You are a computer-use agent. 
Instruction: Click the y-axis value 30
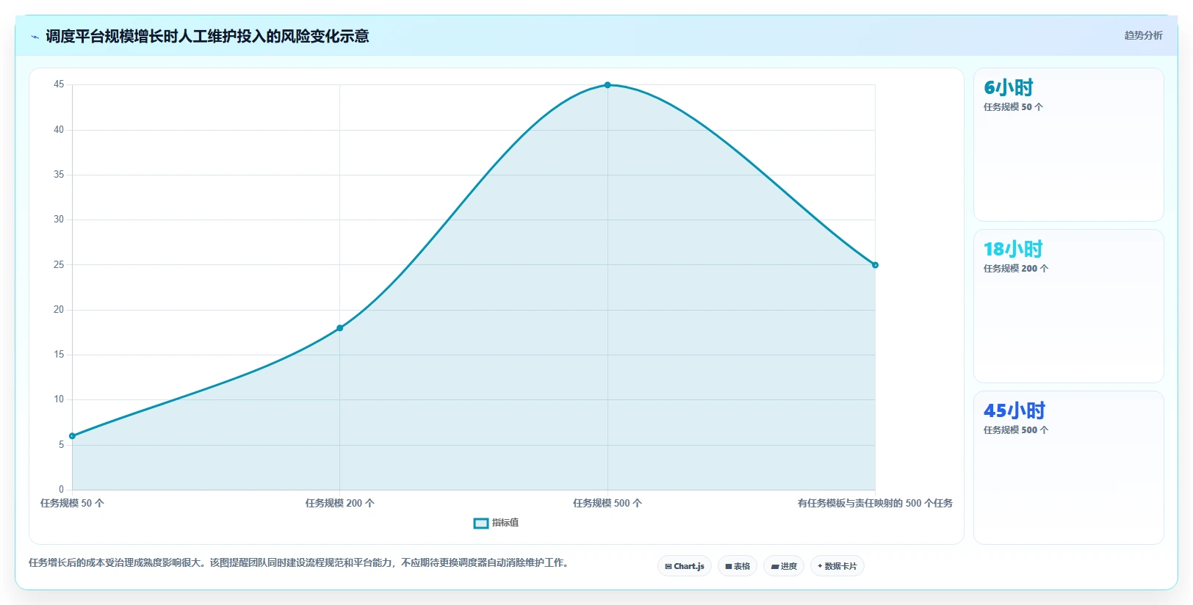tap(59, 220)
